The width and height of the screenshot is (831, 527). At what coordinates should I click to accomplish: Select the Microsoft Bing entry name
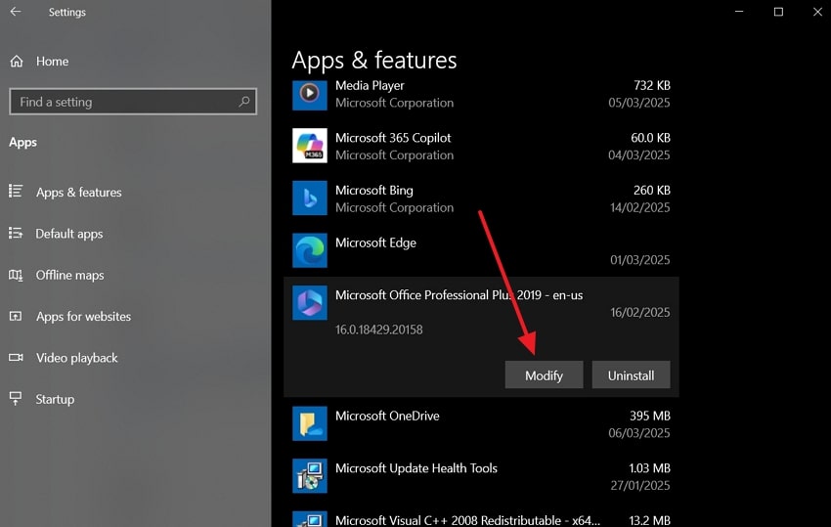click(374, 190)
